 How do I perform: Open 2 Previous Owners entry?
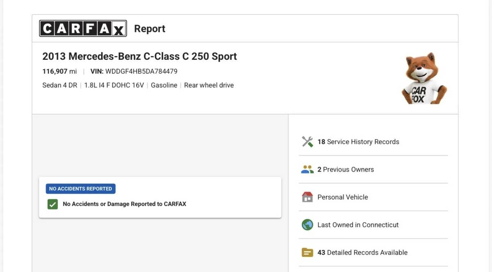pyautogui.click(x=373, y=170)
